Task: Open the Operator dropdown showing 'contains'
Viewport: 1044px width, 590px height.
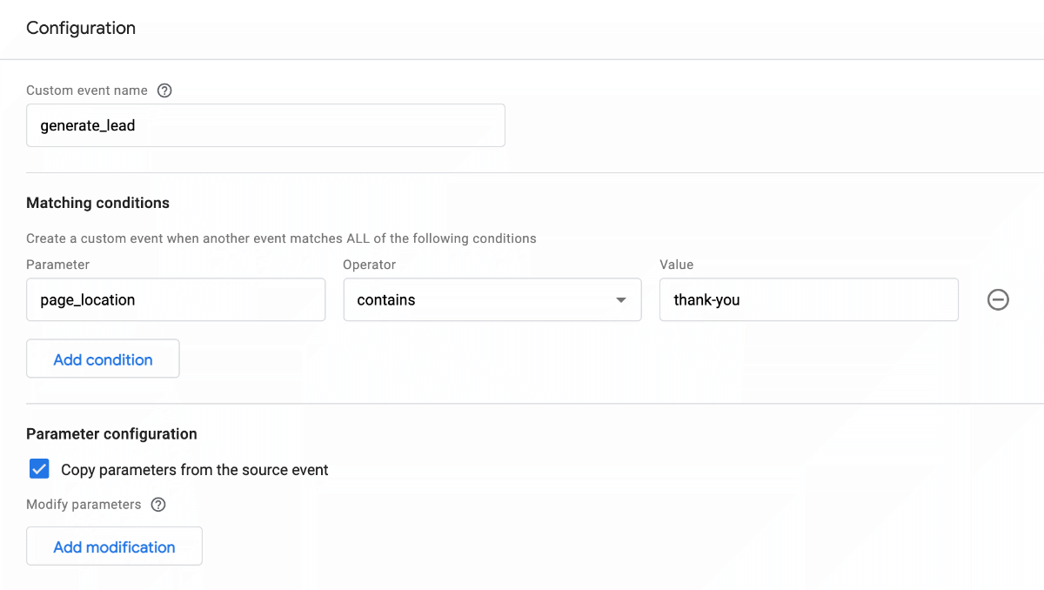Action: [x=492, y=300]
